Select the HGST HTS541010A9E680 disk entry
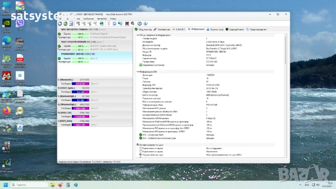Image resolution: width=336 pixels, height=189 pixels. pyautogui.click(x=95, y=46)
